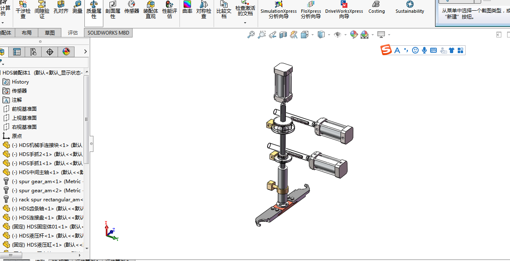Image resolution: width=510 pixels, height=261 pixels.
Task: Select 原点 origin in tree
Action: (x=17, y=136)
